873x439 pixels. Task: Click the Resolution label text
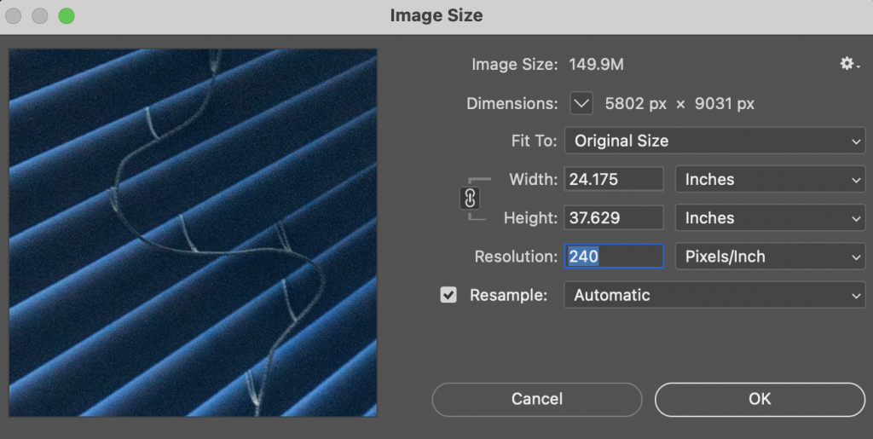[x=515, y=257]
